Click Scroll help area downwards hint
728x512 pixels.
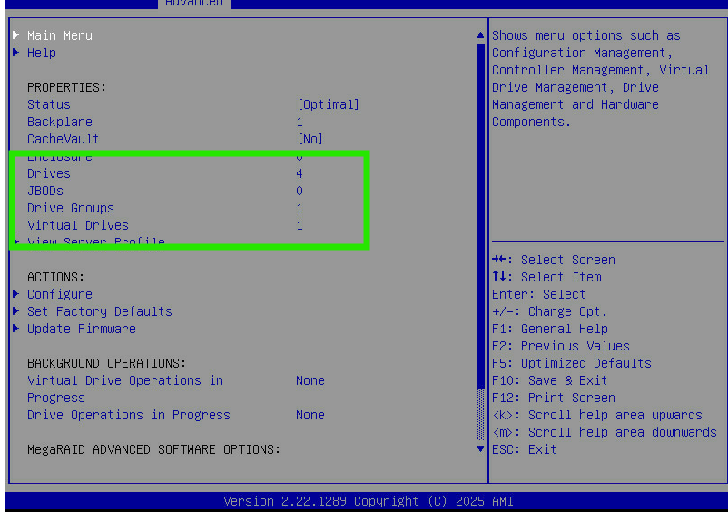pos(605,432)
